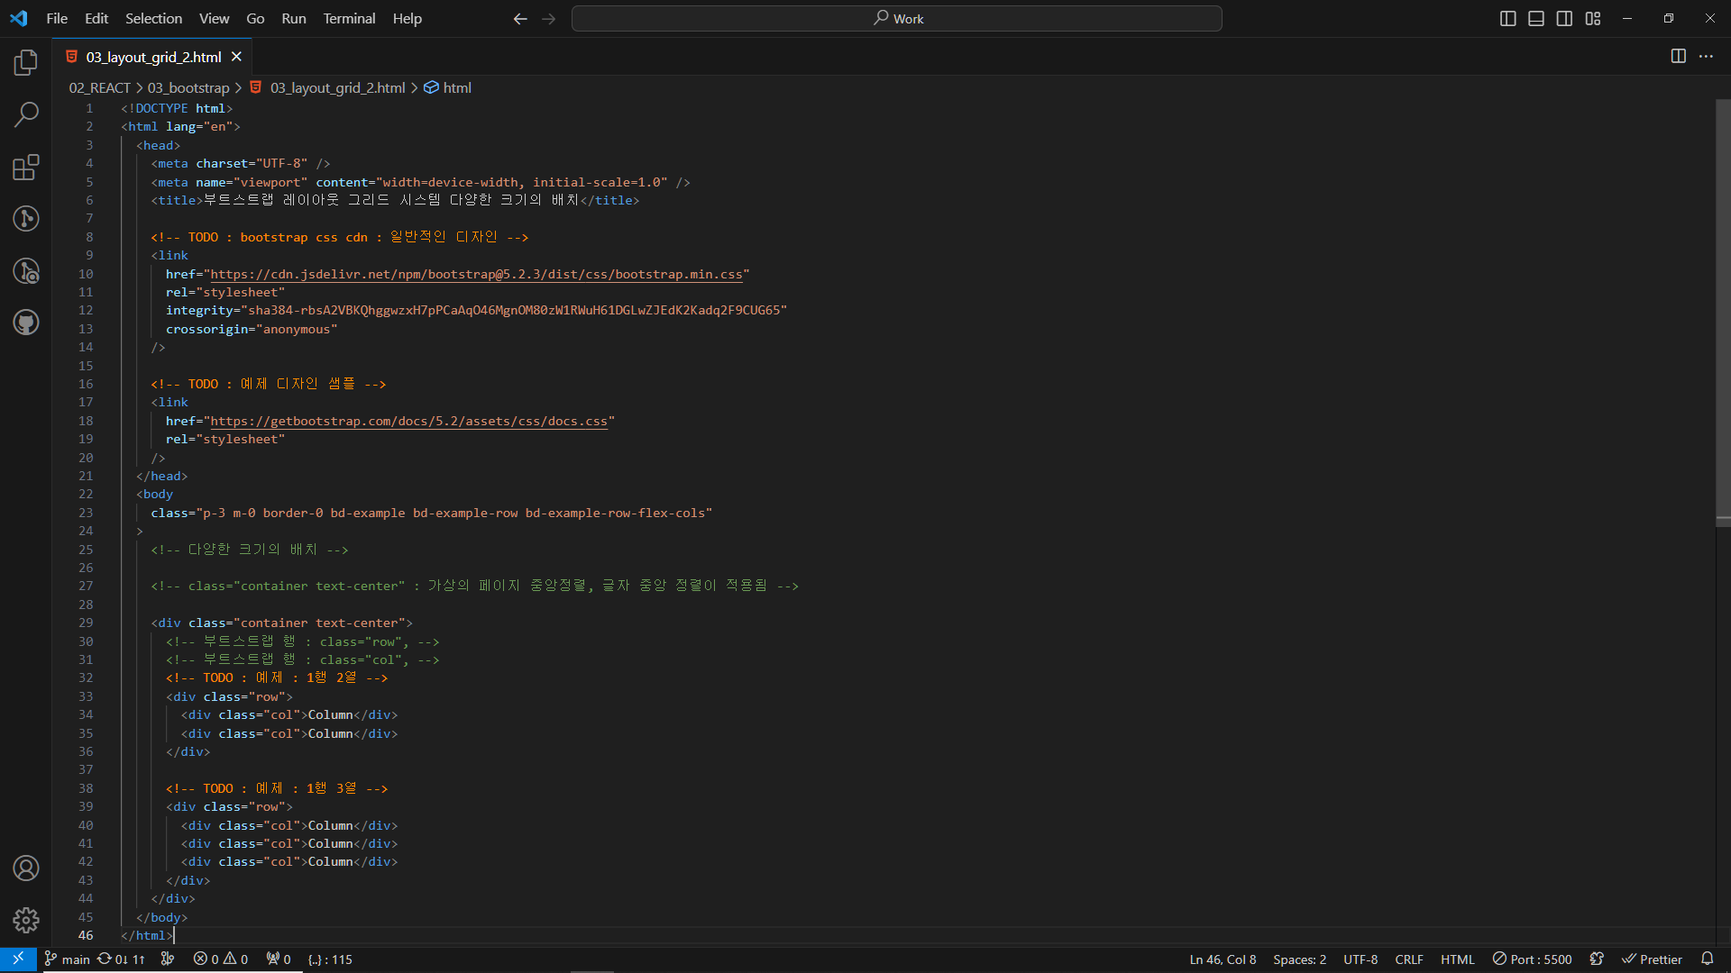
Task: Open Source Control graph icon
Action: pyautogui.click(x=26, y=218)
